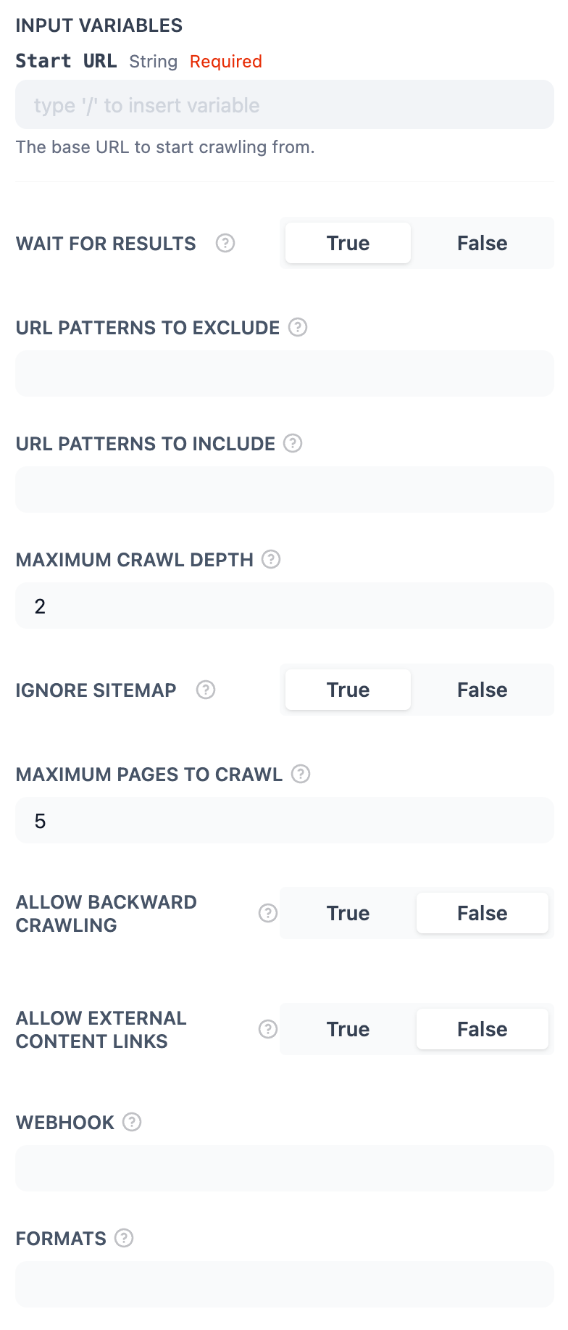The image size is (568, 1330).
Task: Click the Maximum Crawl Depth field
Action: (x=284, y=606)
